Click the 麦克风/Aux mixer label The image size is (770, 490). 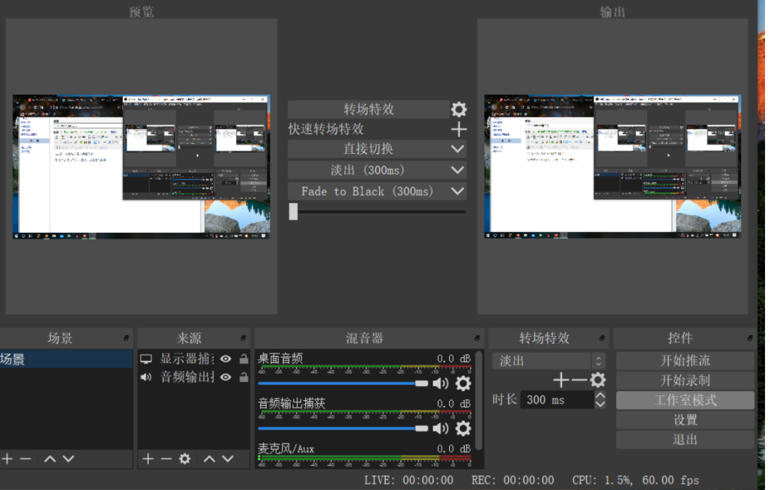287,448
